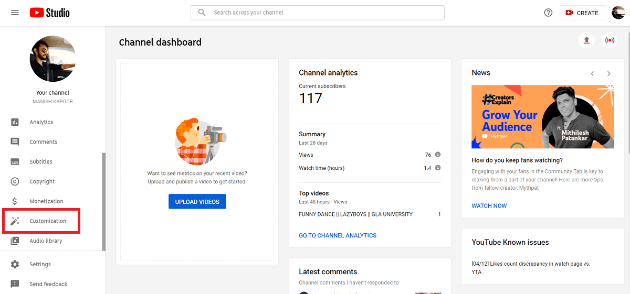Open the Subtitles sidebar menu item
This screenshot has width=630, height=294.
coord(51,162)
